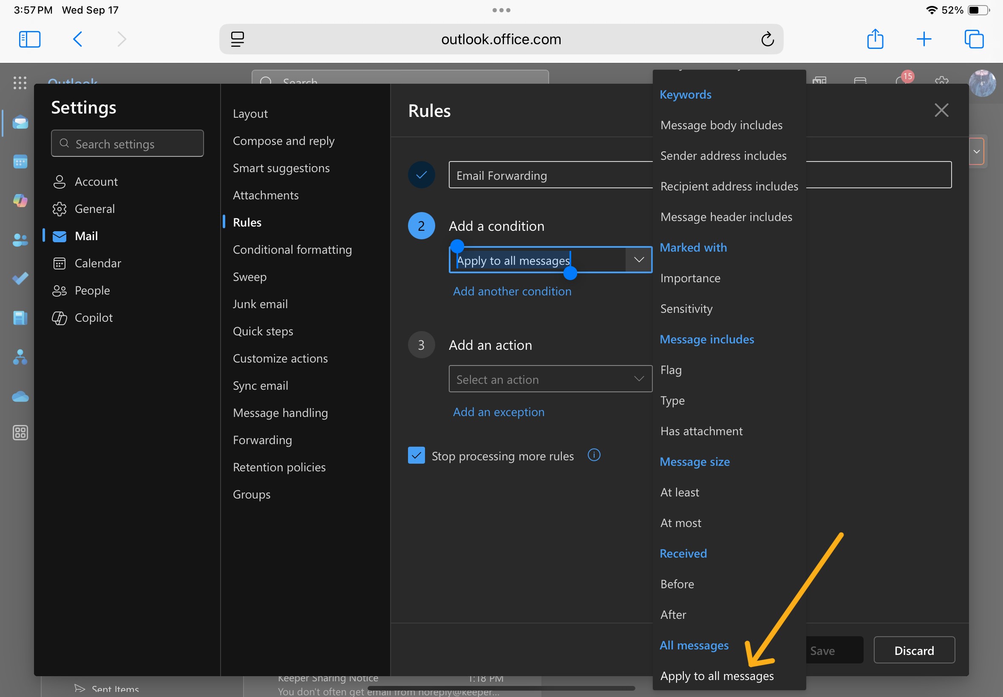Open the Microsoft 365 app launcher grid
Image resolution: width=1003 pixels, height=697 pixels.
pos(20,83)
